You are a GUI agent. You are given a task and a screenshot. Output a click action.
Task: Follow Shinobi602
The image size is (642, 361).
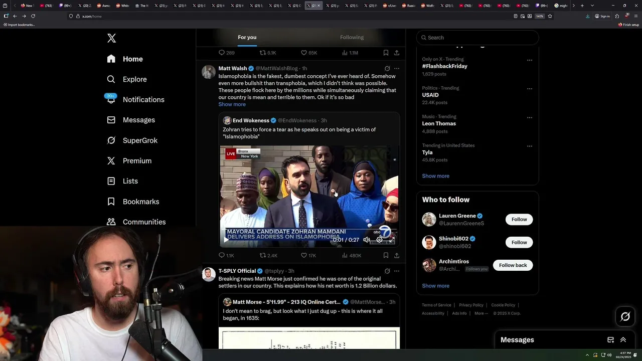tap(519, 242)
